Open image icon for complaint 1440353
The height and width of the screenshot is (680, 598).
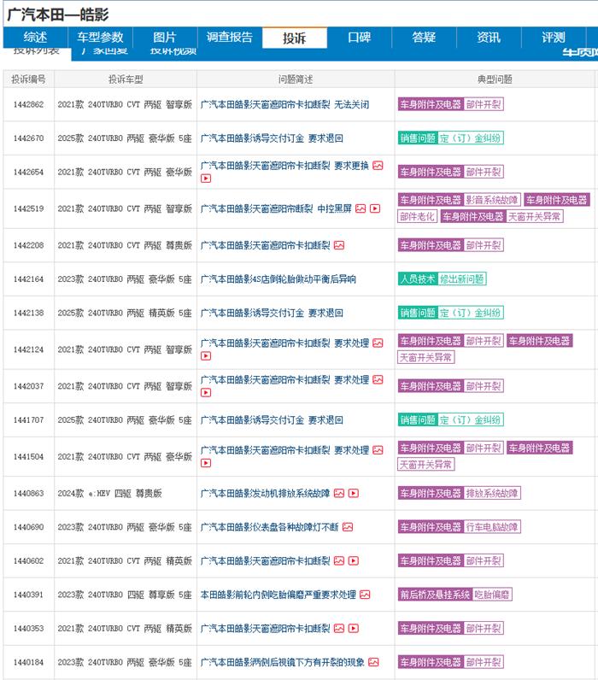tap(339, 629)
